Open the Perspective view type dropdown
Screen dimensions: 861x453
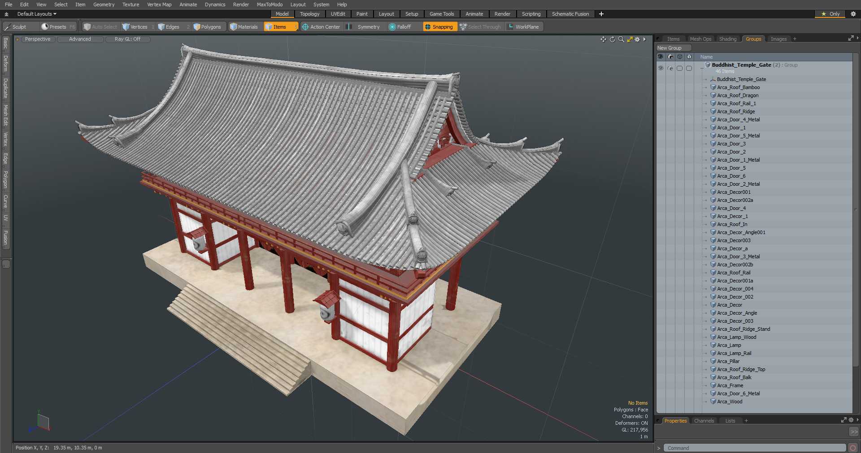[38, 39]
